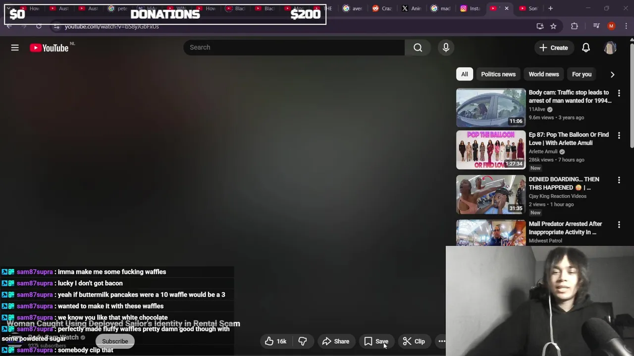Open more actions ellipsis below video
Viewport: 634px width, 356px height.
(x=441, y=341)
